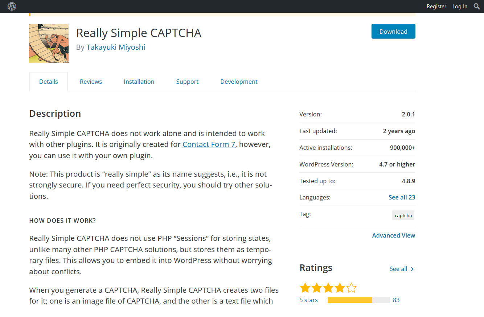Select the Details tab

tap(49, 82)
